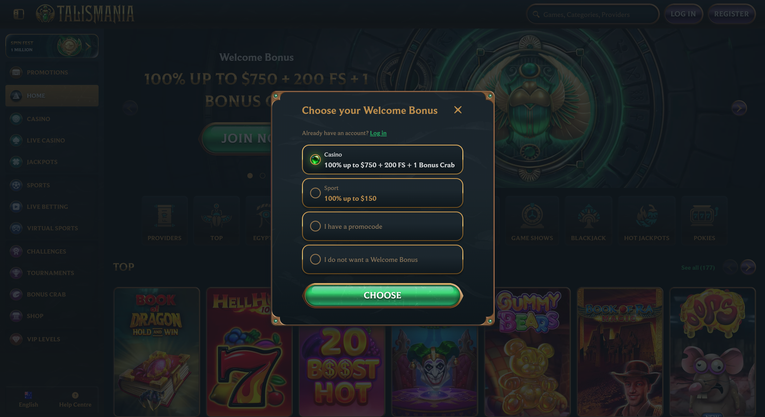Confirm with the green Choose button
The width and height of the screenshot is (765, 417).
(x=382, y=295)
